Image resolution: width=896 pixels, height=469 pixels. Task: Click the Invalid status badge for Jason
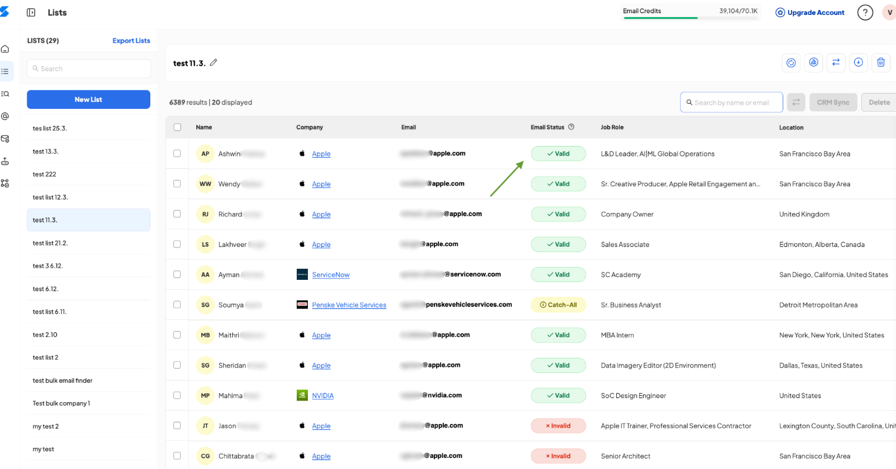[x=558, y=426]
